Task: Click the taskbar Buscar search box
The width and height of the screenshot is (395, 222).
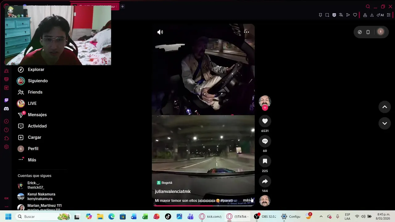Action: (x=43, y=217)
